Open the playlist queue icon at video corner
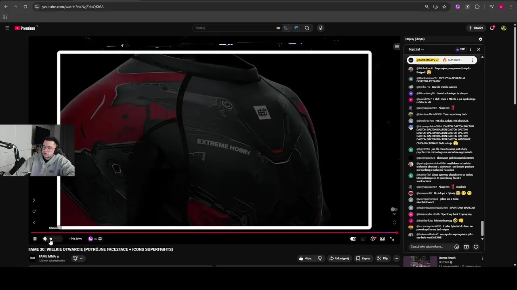Image resolution: width=517 pixels, height=290 pixels. [397, 47]
